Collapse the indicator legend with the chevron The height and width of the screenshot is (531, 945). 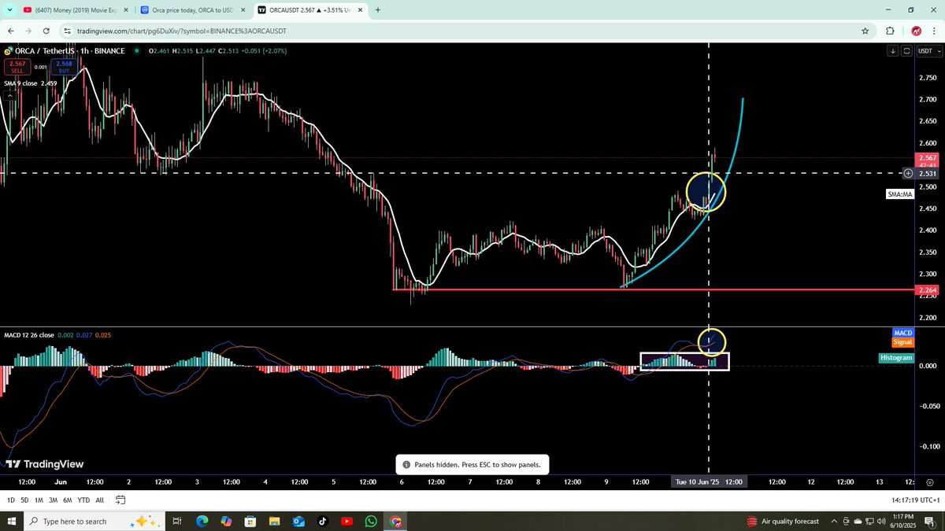[10, 94]
